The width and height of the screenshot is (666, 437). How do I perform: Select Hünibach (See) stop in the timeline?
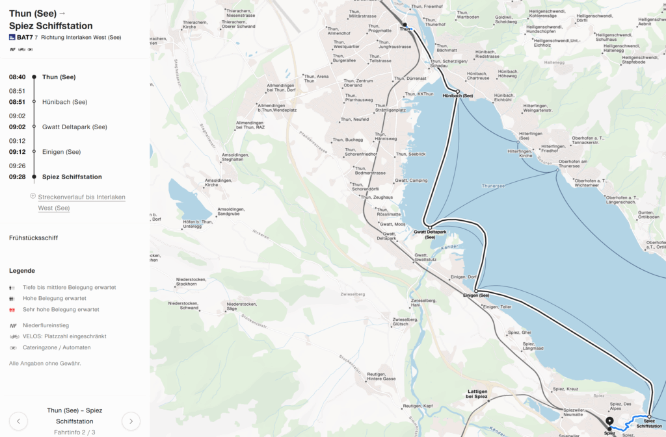(64, 102)
